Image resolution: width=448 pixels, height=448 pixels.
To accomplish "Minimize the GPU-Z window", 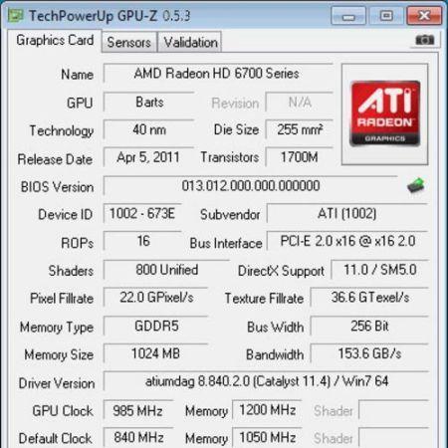I will pyautogui.click(x=348, y=16).
